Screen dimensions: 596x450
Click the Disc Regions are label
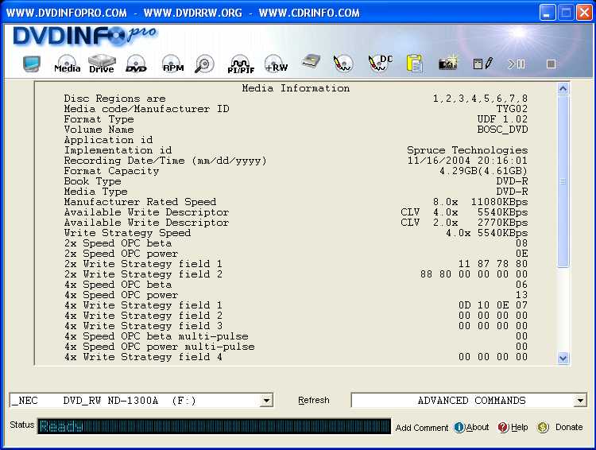pyautogui.click(x=114, y=99)
